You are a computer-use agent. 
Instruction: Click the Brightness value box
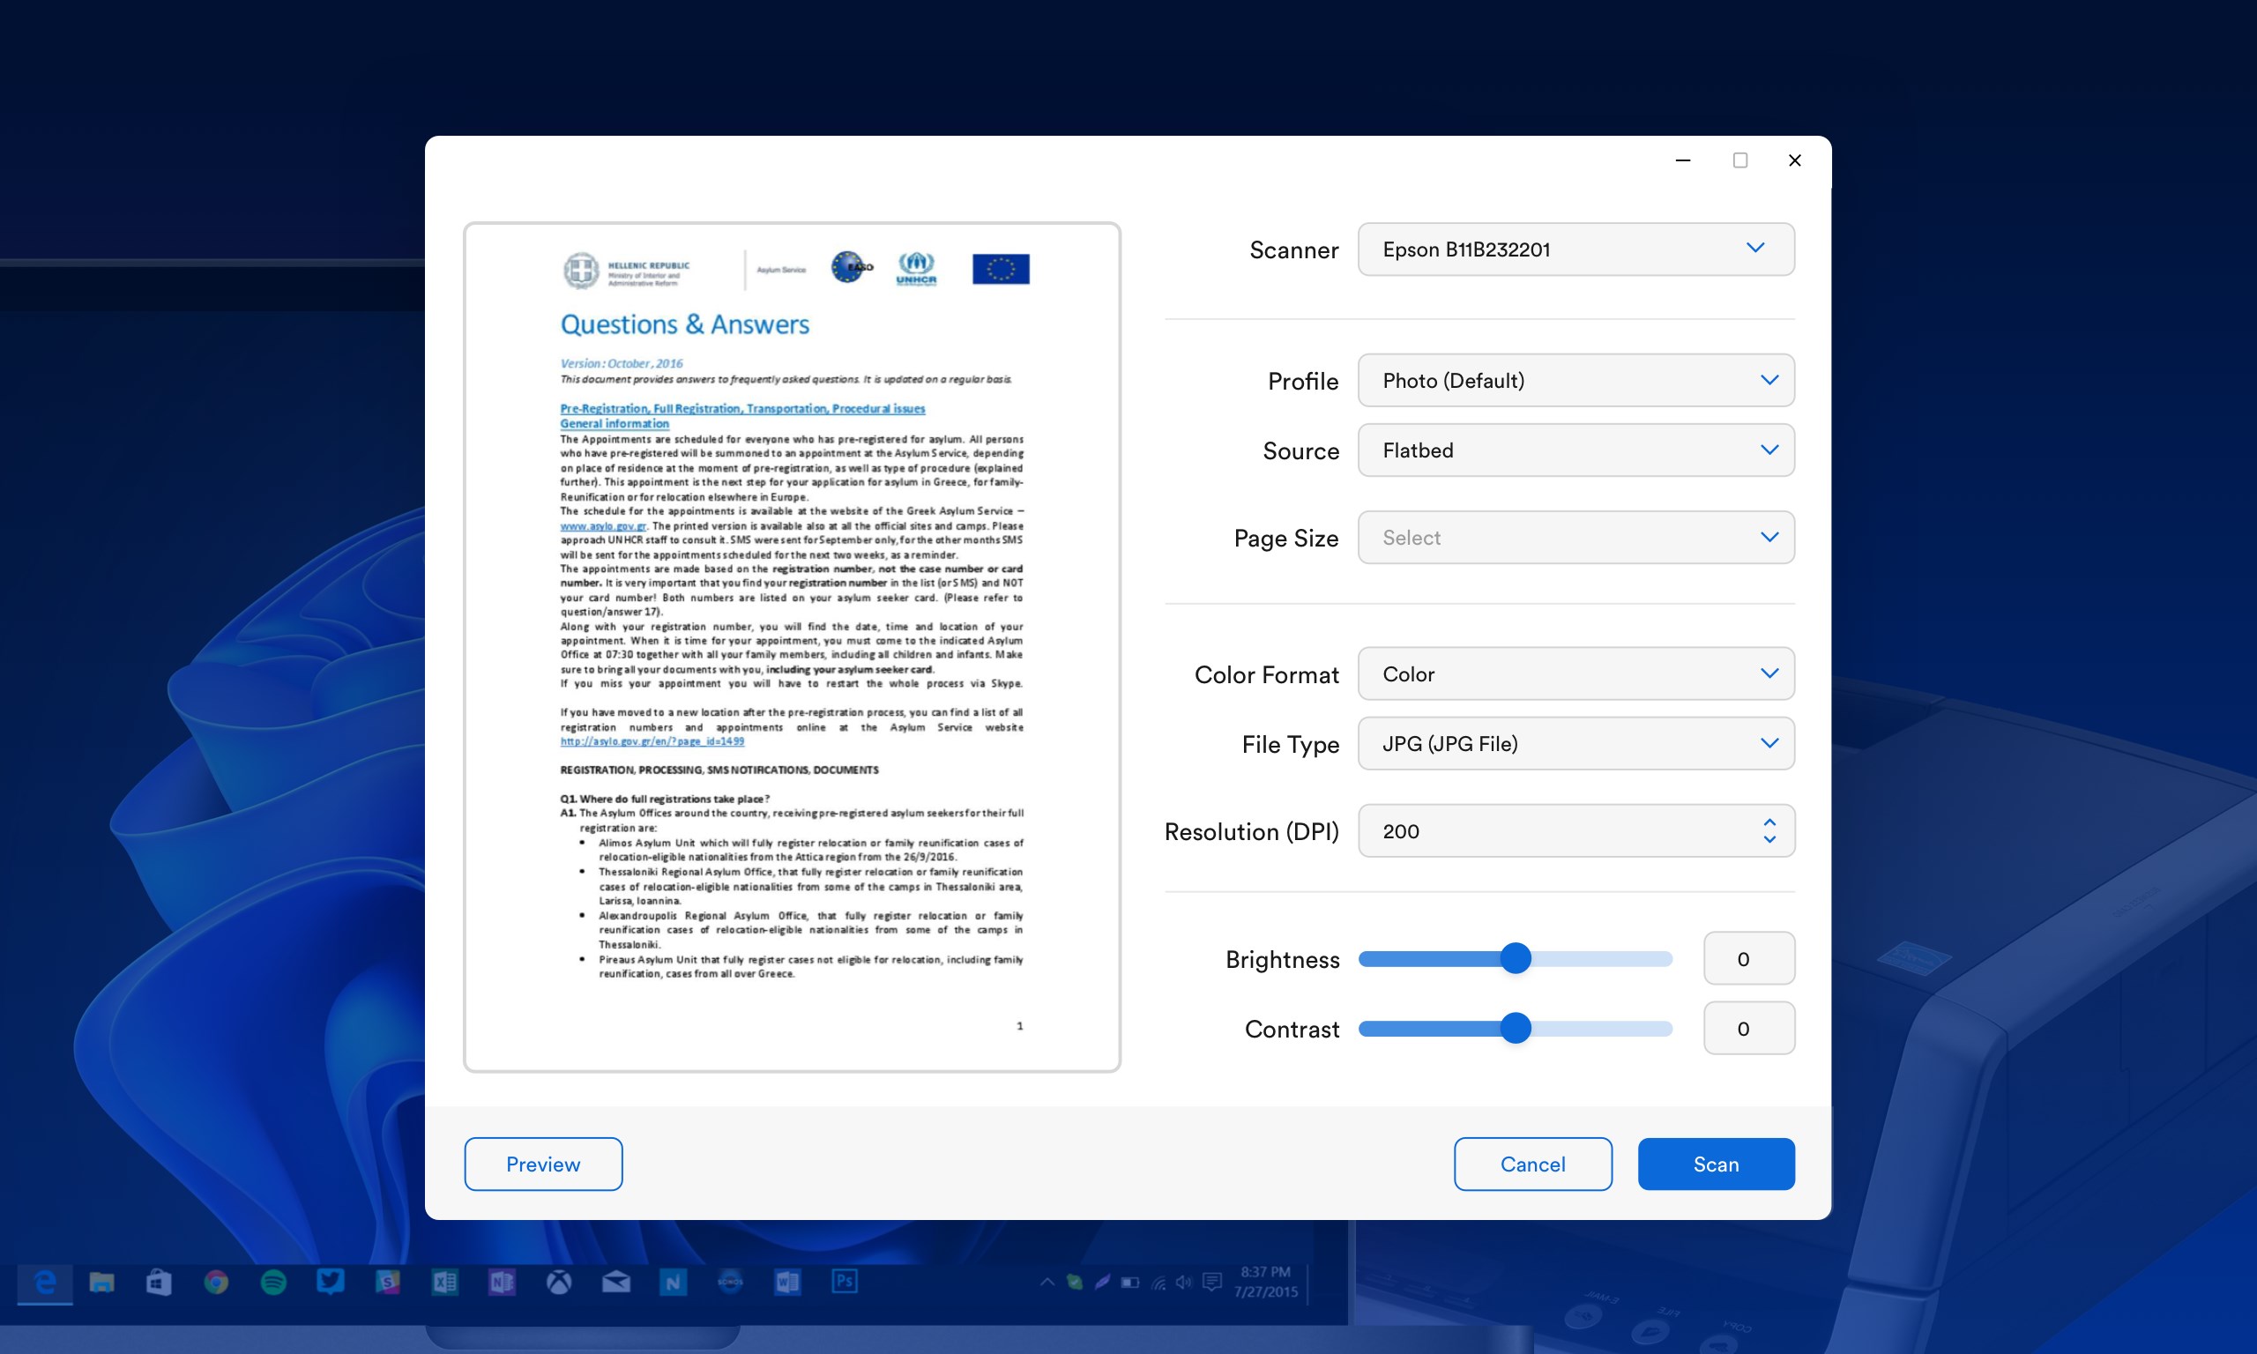pyautogui.click(x=1748, y=959)
